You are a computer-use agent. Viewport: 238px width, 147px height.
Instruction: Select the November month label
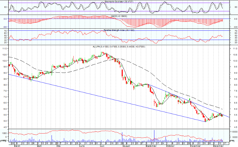[195, 146]
